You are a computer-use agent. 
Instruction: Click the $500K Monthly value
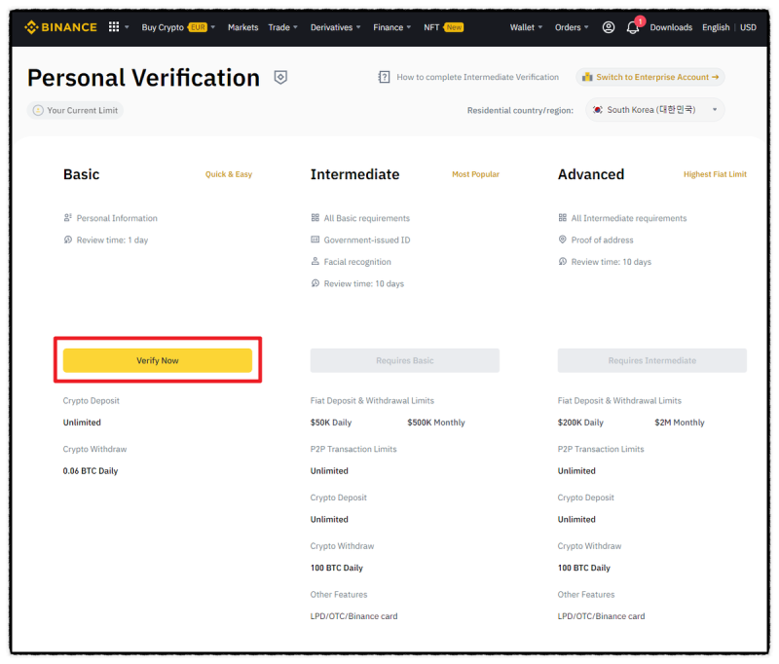[x=436, y=423]
